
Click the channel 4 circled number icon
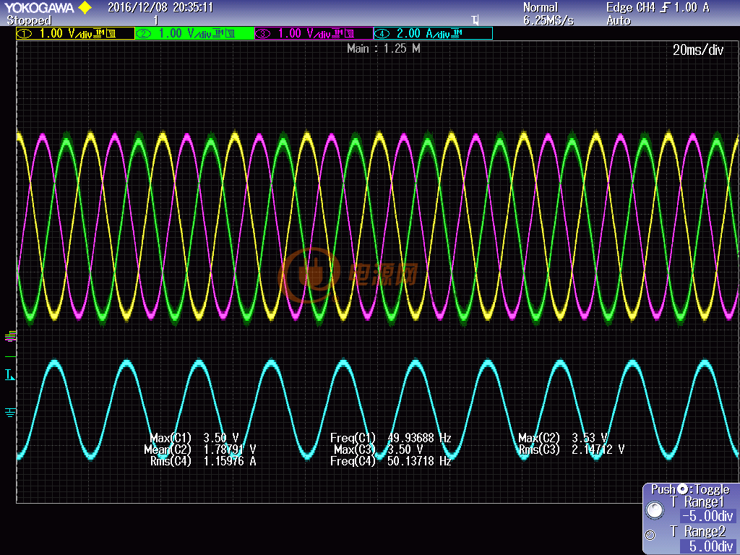tap(382, 33)
